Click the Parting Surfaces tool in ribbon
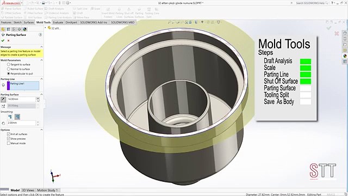The image size is (348, 196). tap(139, 13)
